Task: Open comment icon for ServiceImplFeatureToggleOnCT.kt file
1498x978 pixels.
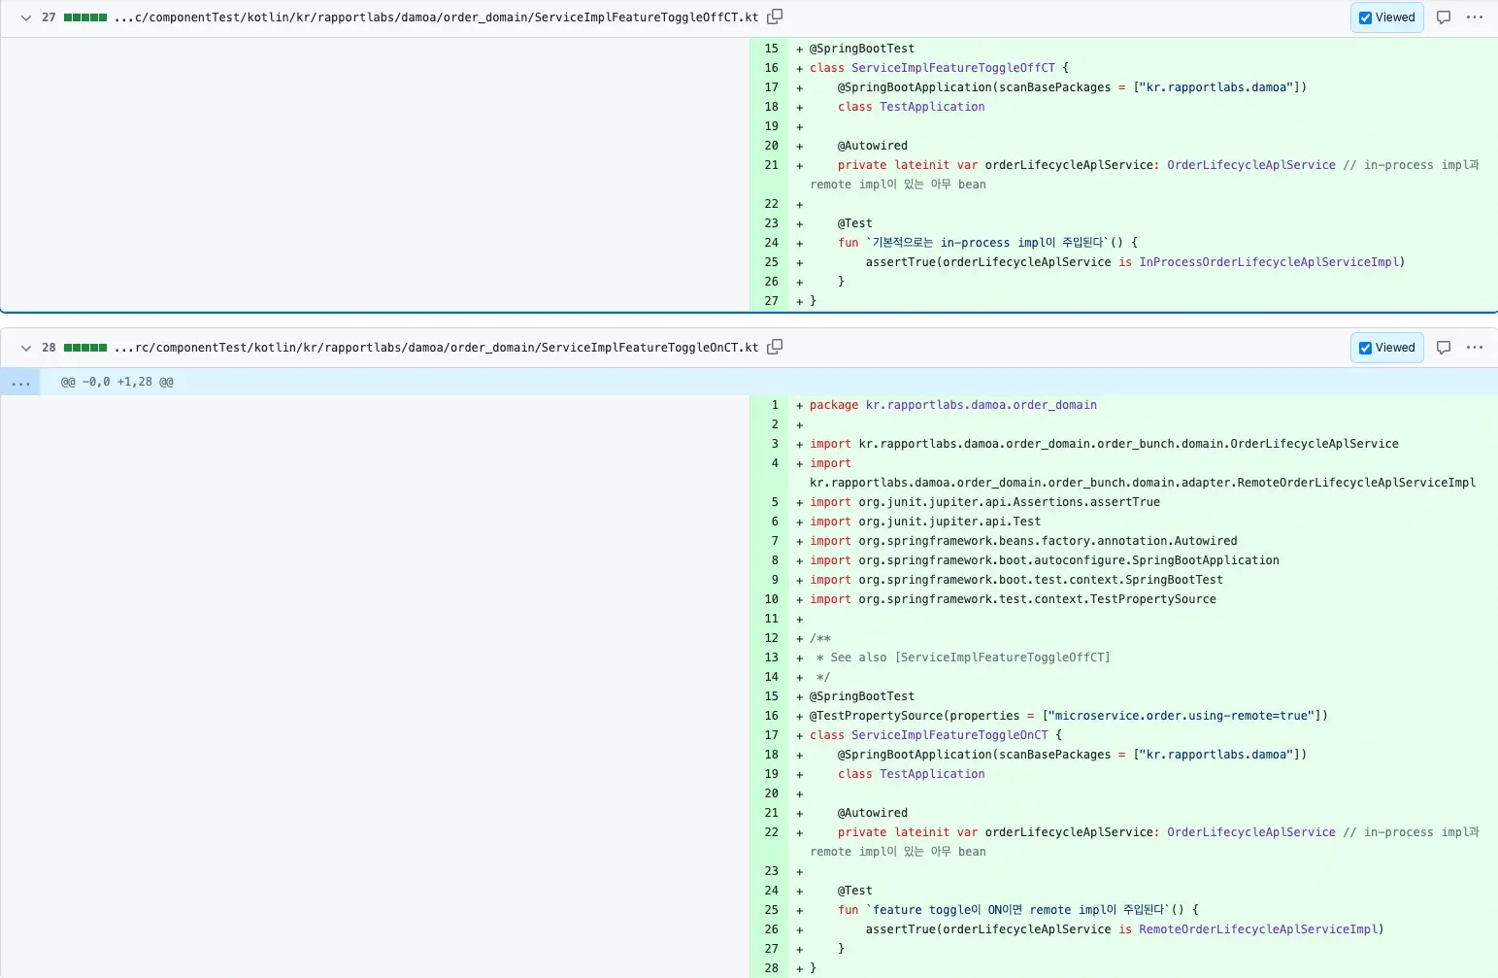Action: [1444, 348]
